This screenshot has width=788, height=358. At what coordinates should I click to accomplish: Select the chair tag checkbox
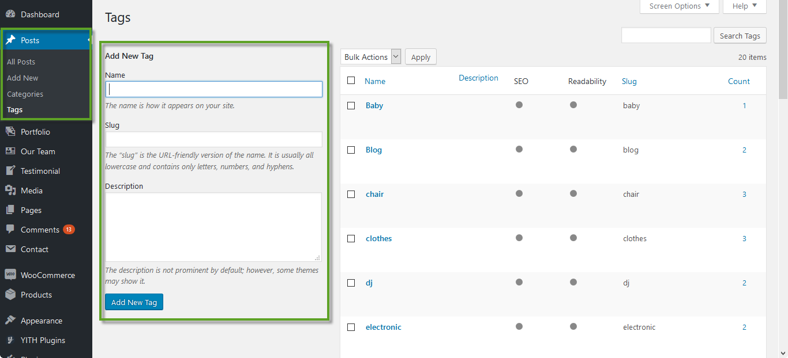(351, 195)
